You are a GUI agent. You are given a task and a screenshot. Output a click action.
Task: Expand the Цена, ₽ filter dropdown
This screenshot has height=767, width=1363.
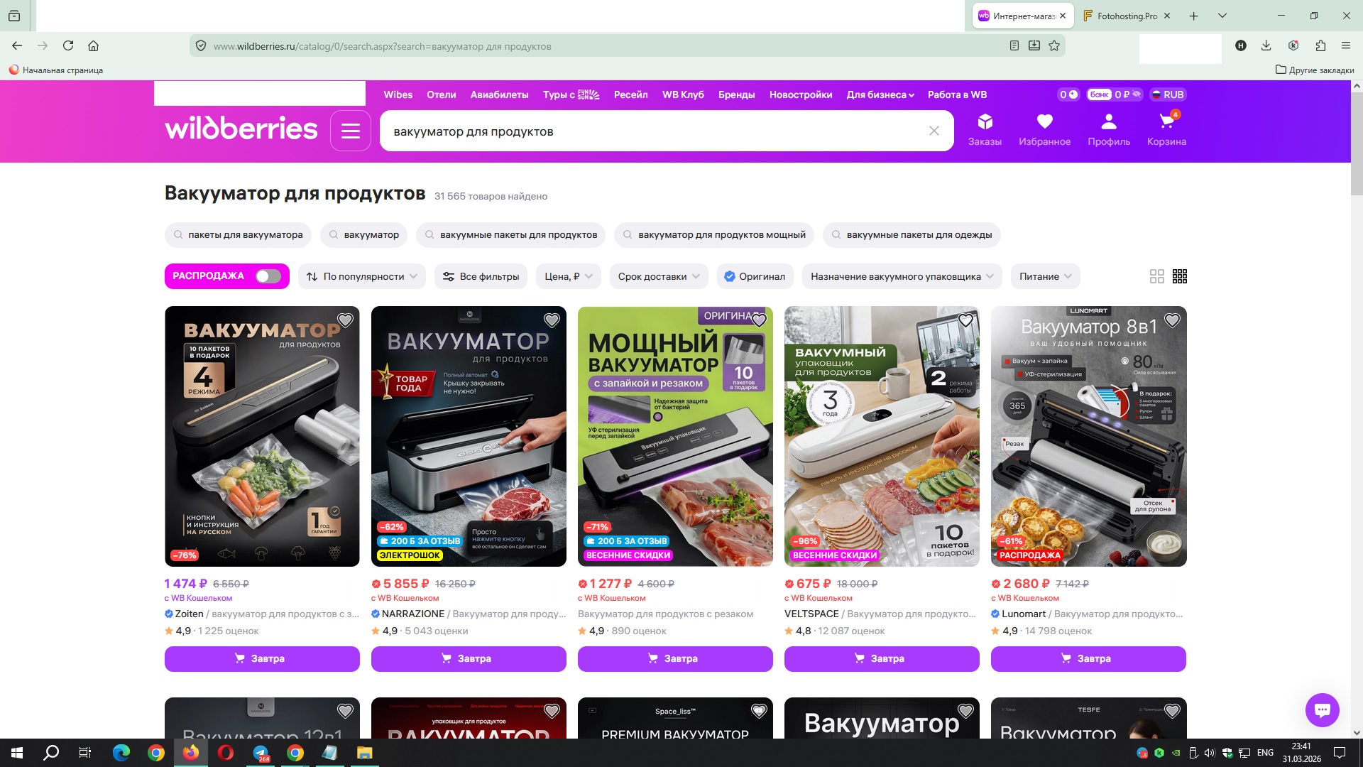[569, 276]
